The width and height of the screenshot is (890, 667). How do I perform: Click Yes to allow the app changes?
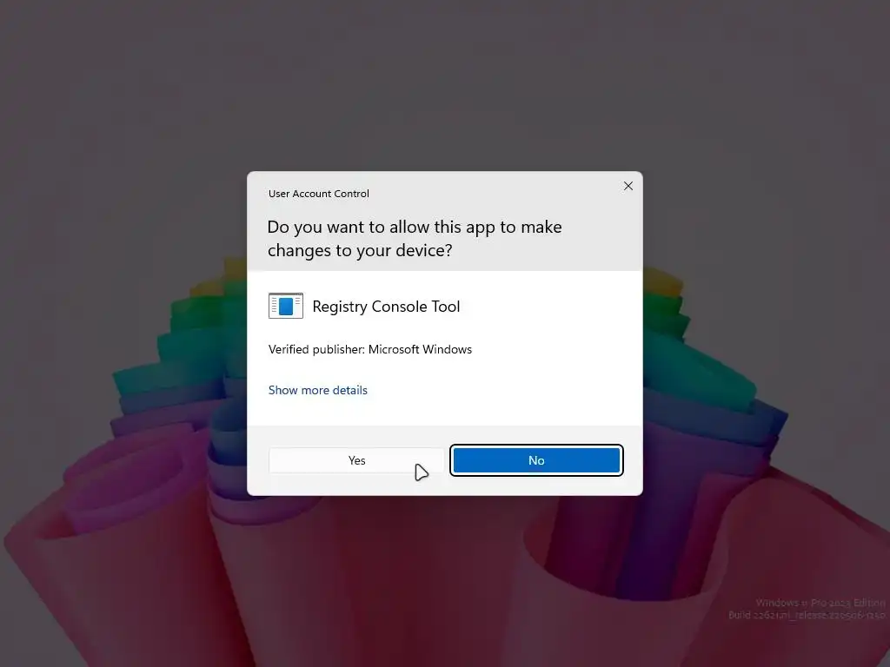(356, 460)
